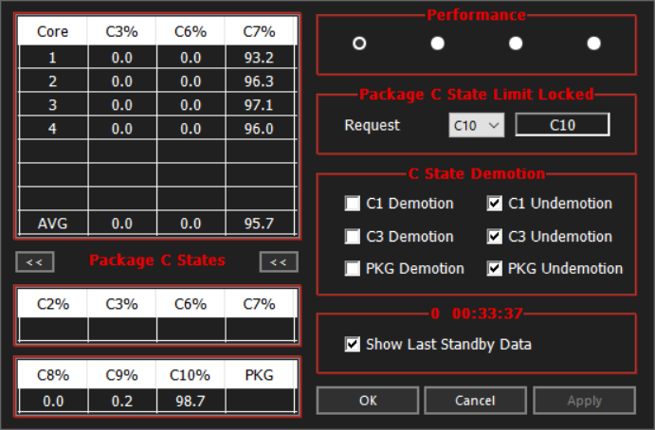Uncheck C3 Undemotion
This screenshot has width=655, height=430.
click(x=494, y=236)
